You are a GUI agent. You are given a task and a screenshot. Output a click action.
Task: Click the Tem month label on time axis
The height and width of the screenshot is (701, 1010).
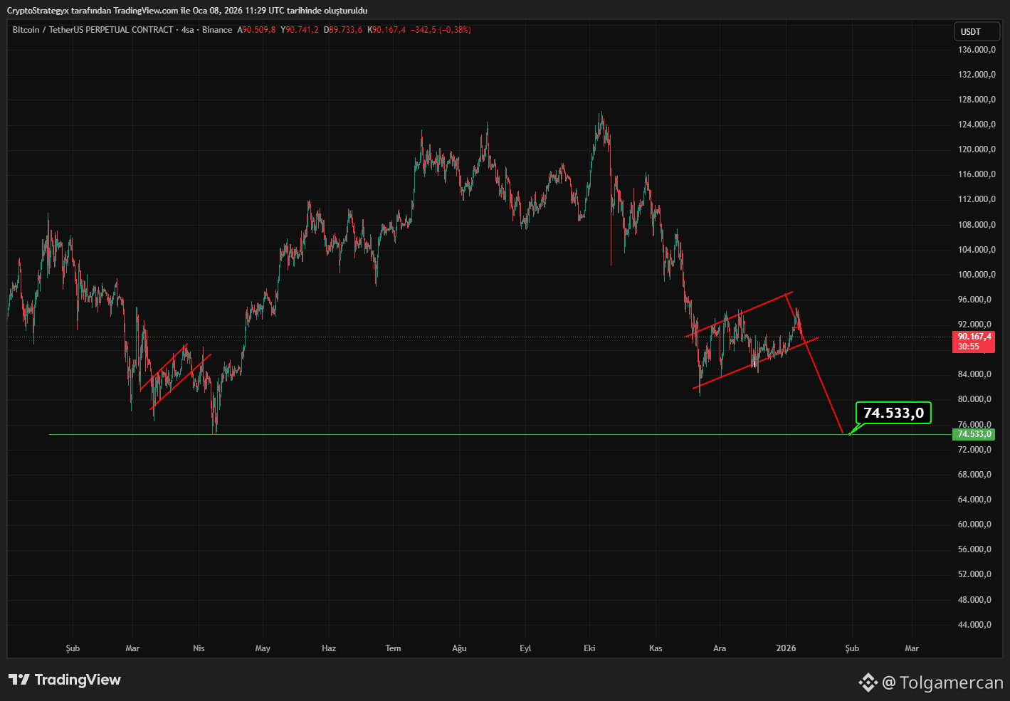pos(393,648)
